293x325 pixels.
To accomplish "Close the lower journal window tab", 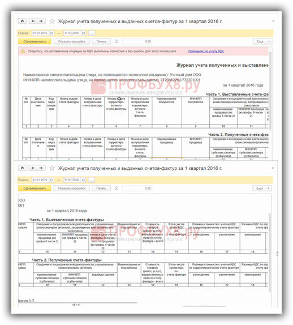I will click(x=273, y=168).
